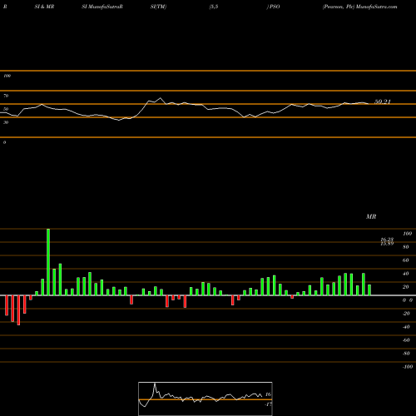Click the last green bar of the MR histogram
This screenshot has width=416, height=416.
pos(369,290)
